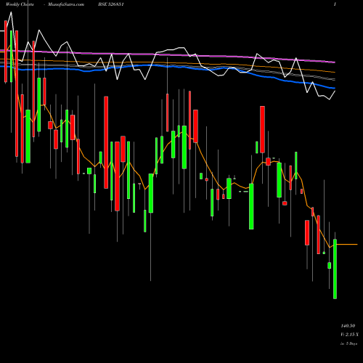
Task: Click the "Weekly Charts" title text
Action: click(20, 4)
